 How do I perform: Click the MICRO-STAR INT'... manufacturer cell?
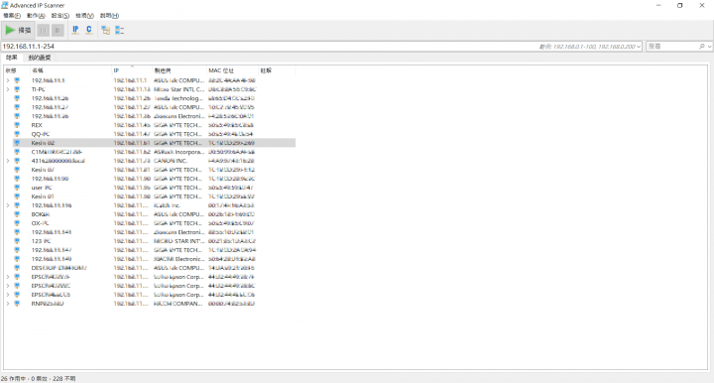(x=178, y=241)
